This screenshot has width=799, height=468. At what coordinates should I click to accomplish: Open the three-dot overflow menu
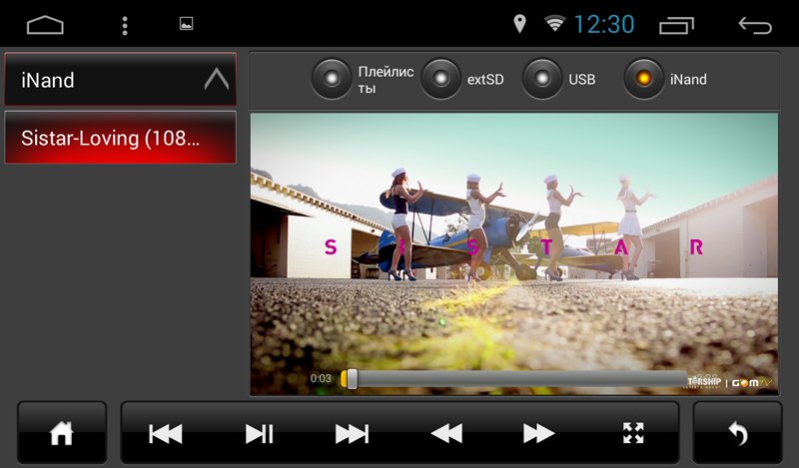(125, 26)
